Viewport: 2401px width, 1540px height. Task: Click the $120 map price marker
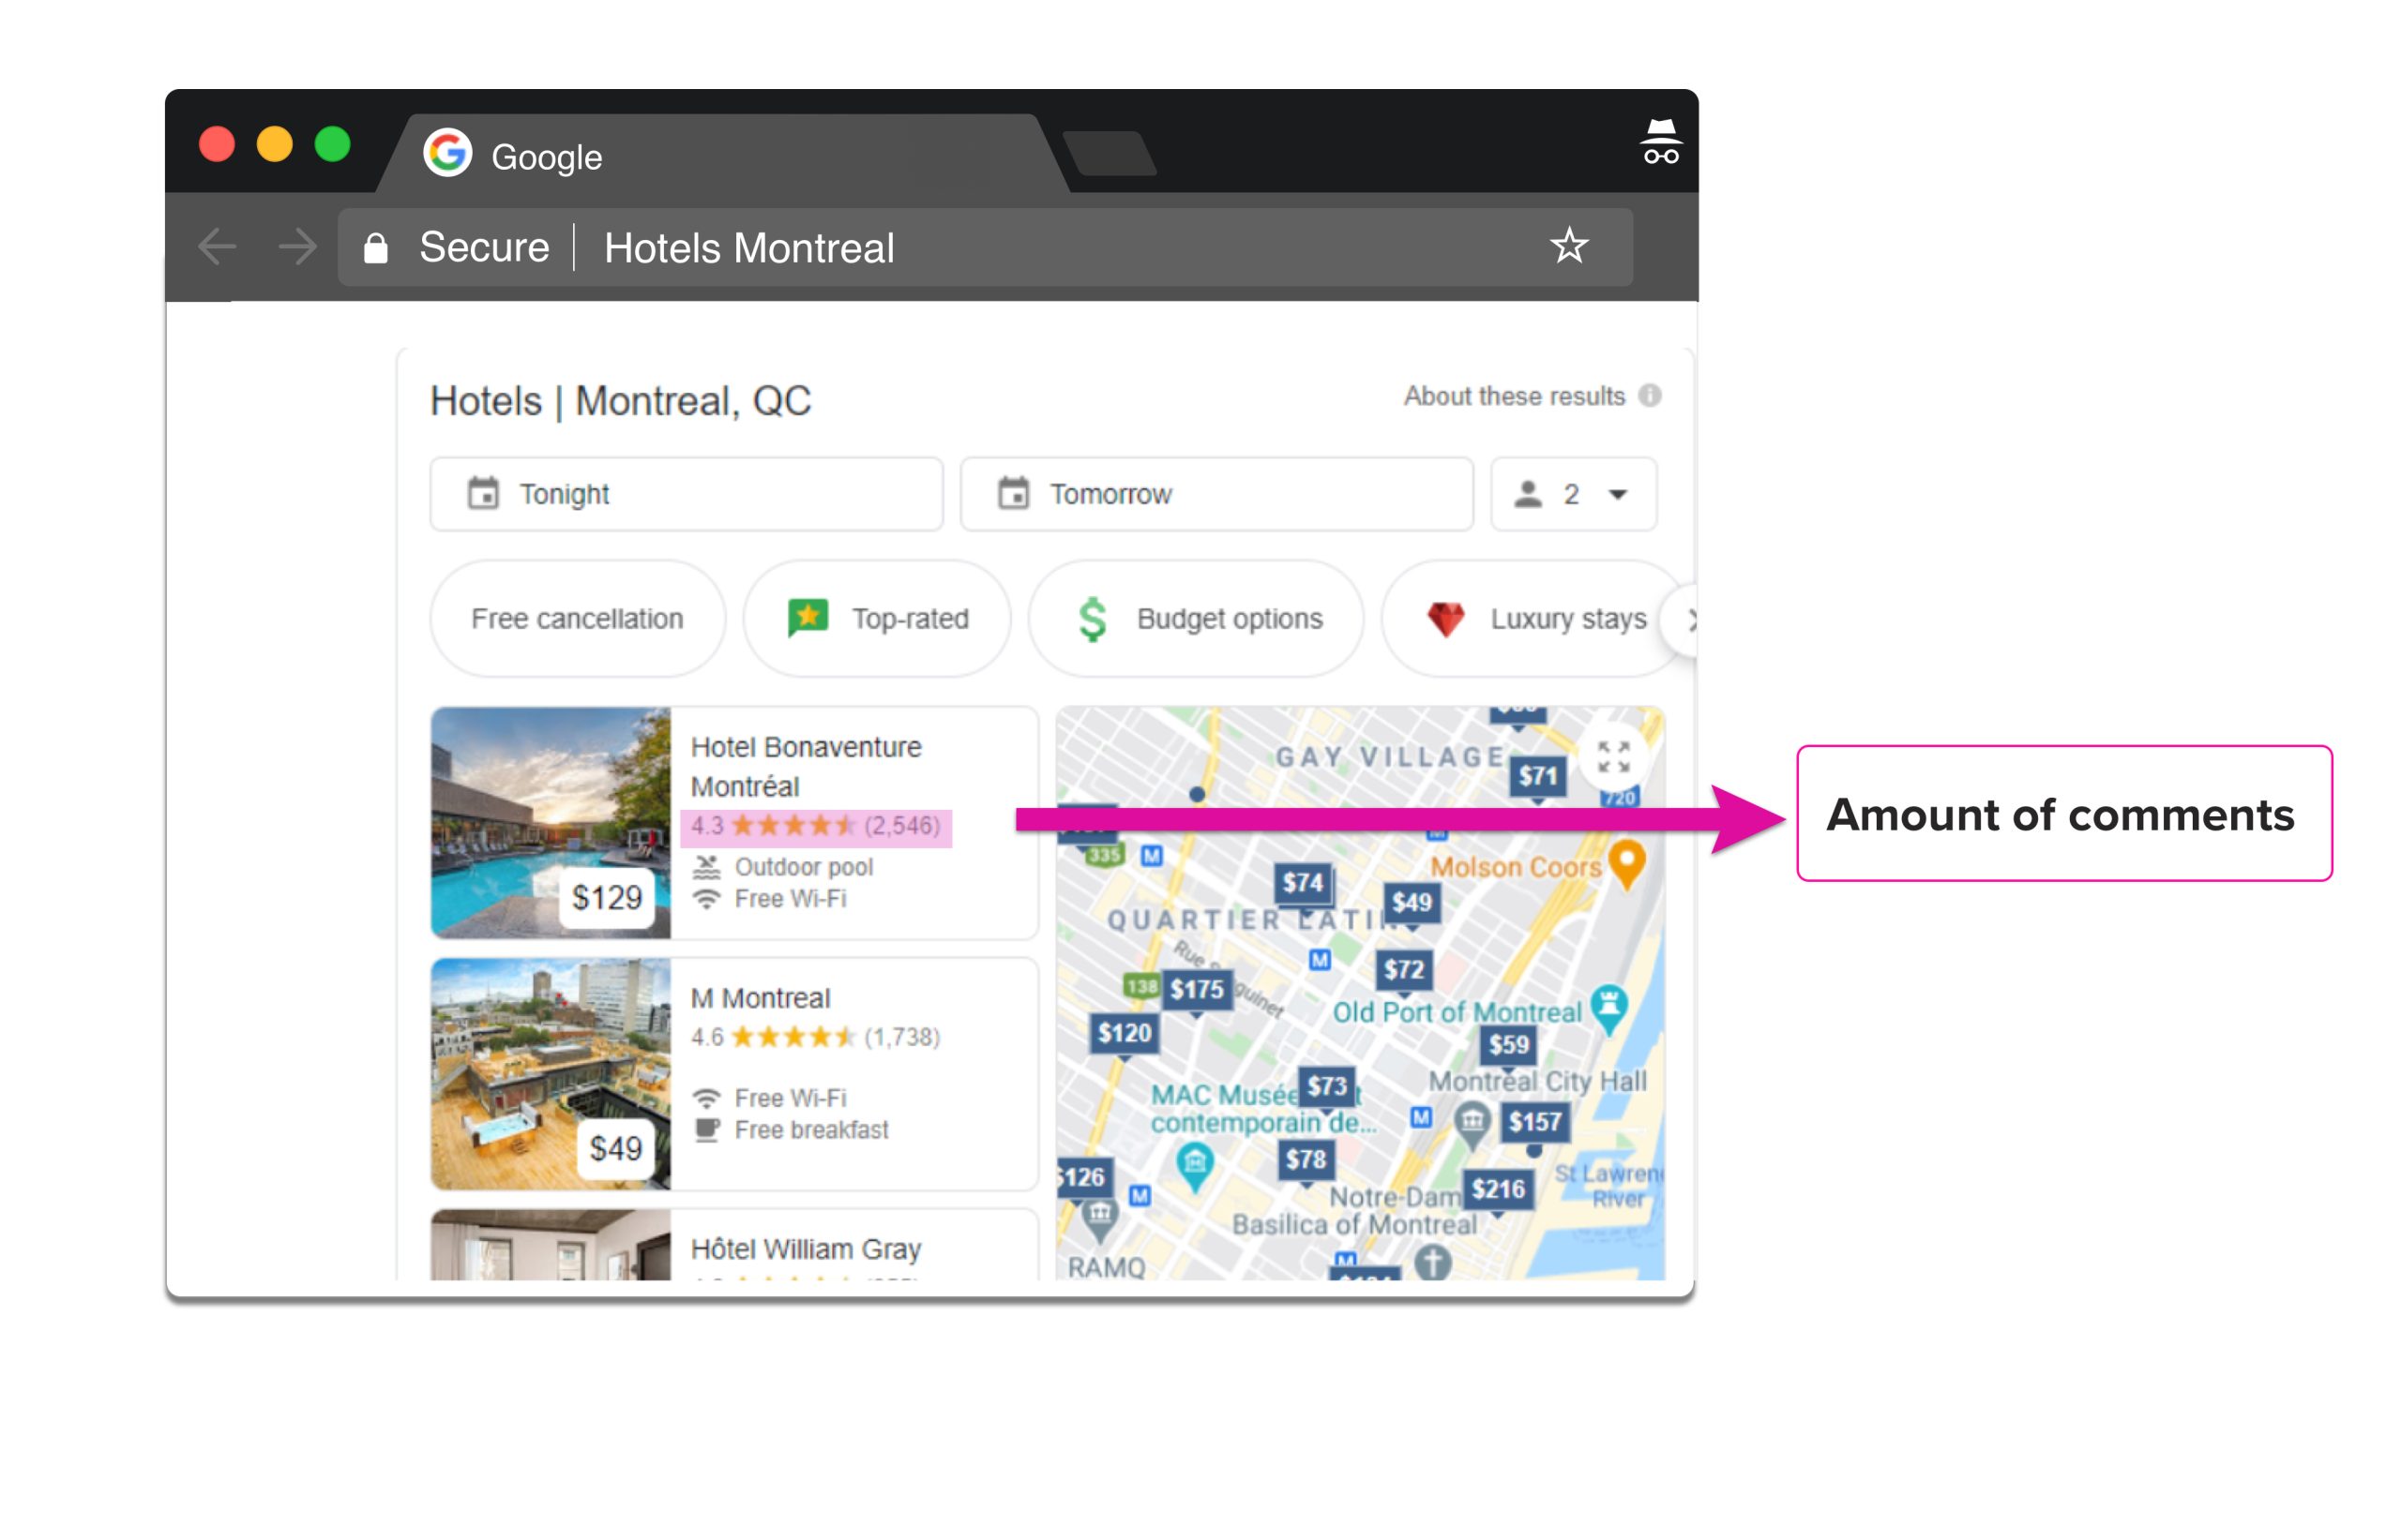pos(1125,1034)
